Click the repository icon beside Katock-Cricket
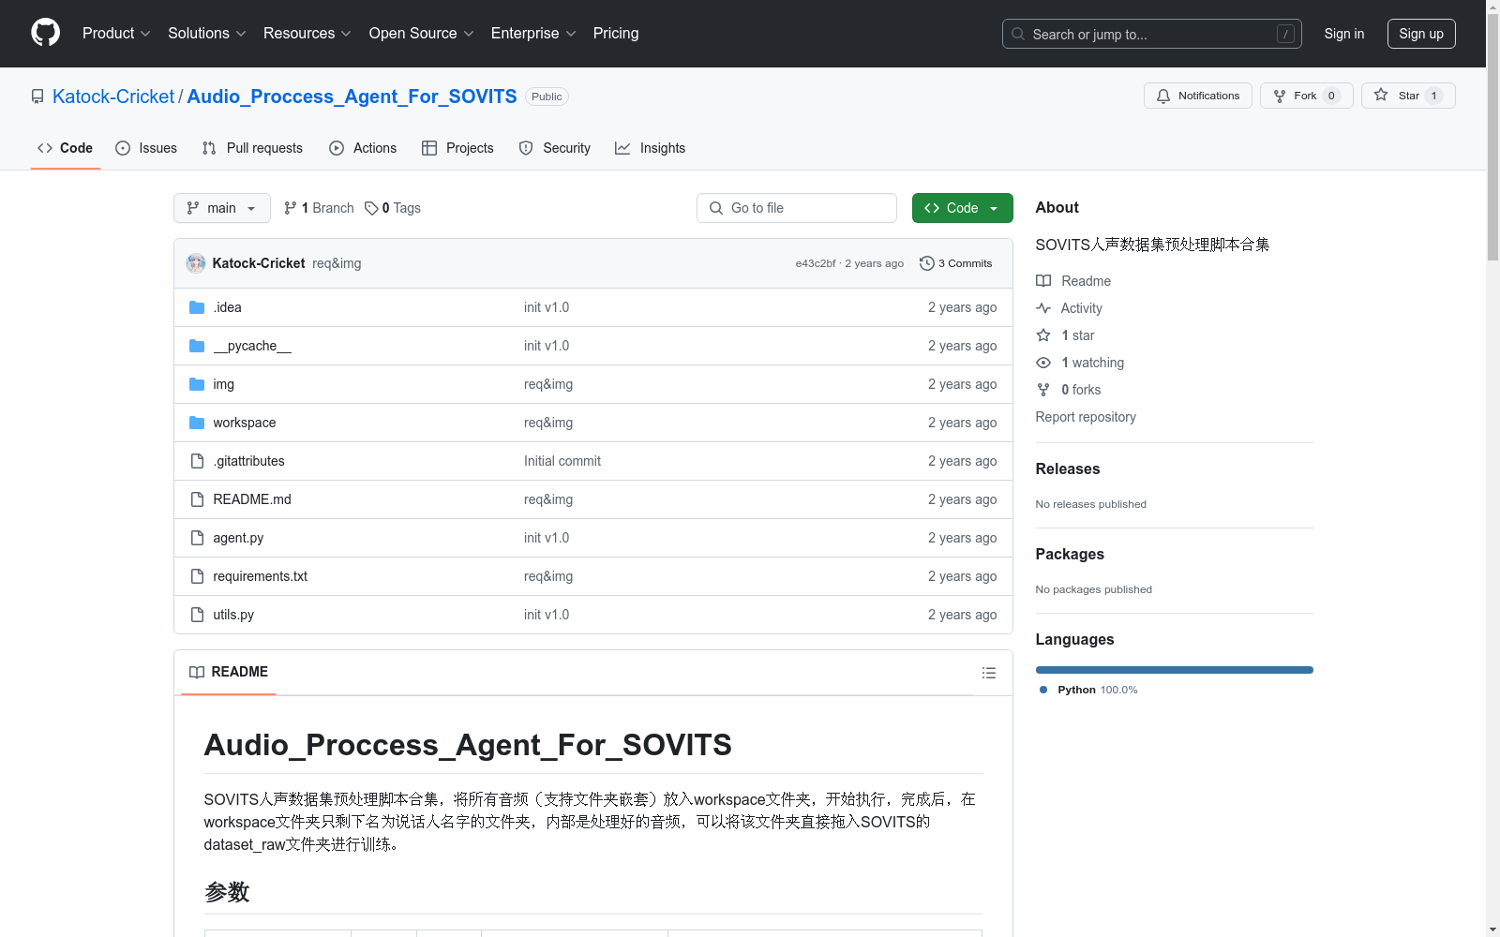This screenshot has height=937, width=1500. click(x=37, y=97)
